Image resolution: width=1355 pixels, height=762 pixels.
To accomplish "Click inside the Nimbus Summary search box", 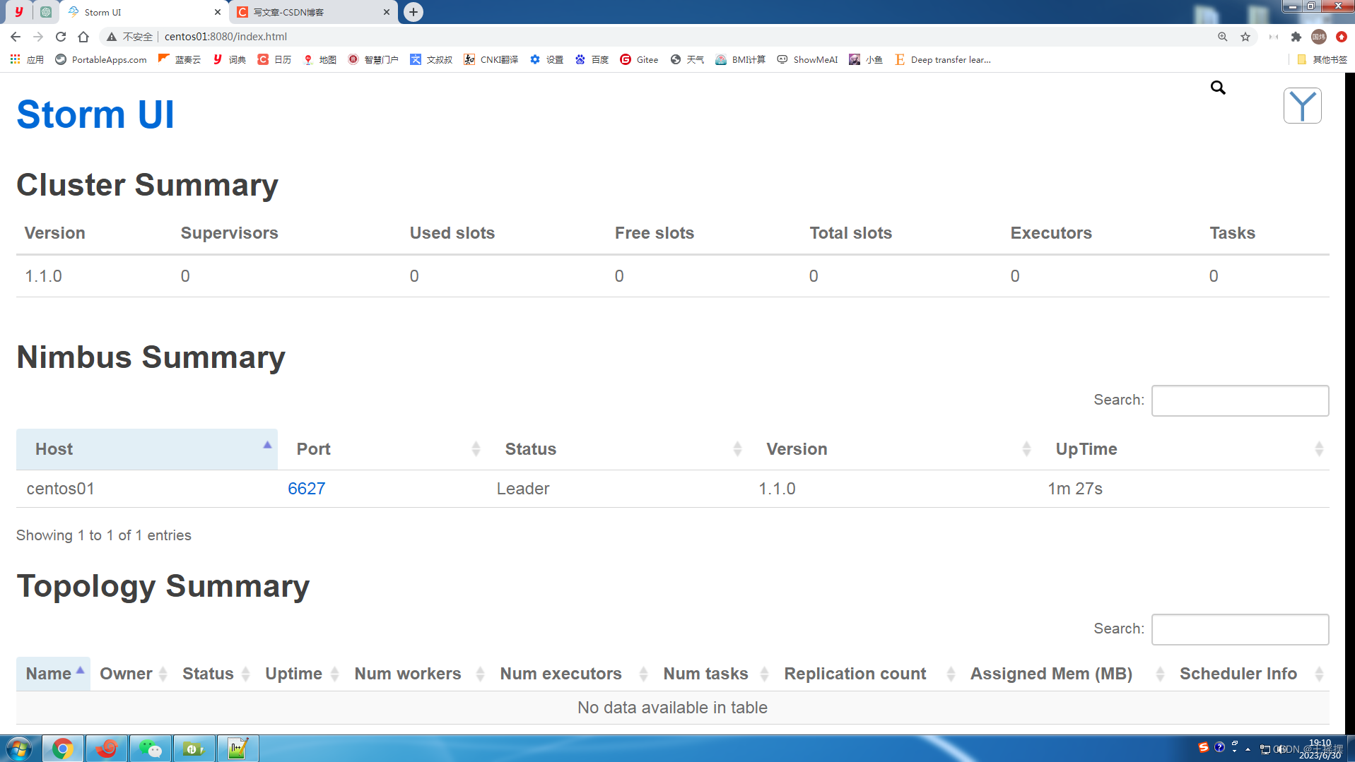I will pos(1239,400).
